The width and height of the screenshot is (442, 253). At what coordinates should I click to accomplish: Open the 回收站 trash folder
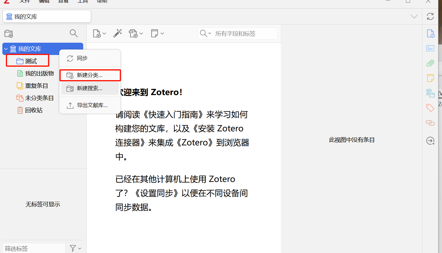34,110
